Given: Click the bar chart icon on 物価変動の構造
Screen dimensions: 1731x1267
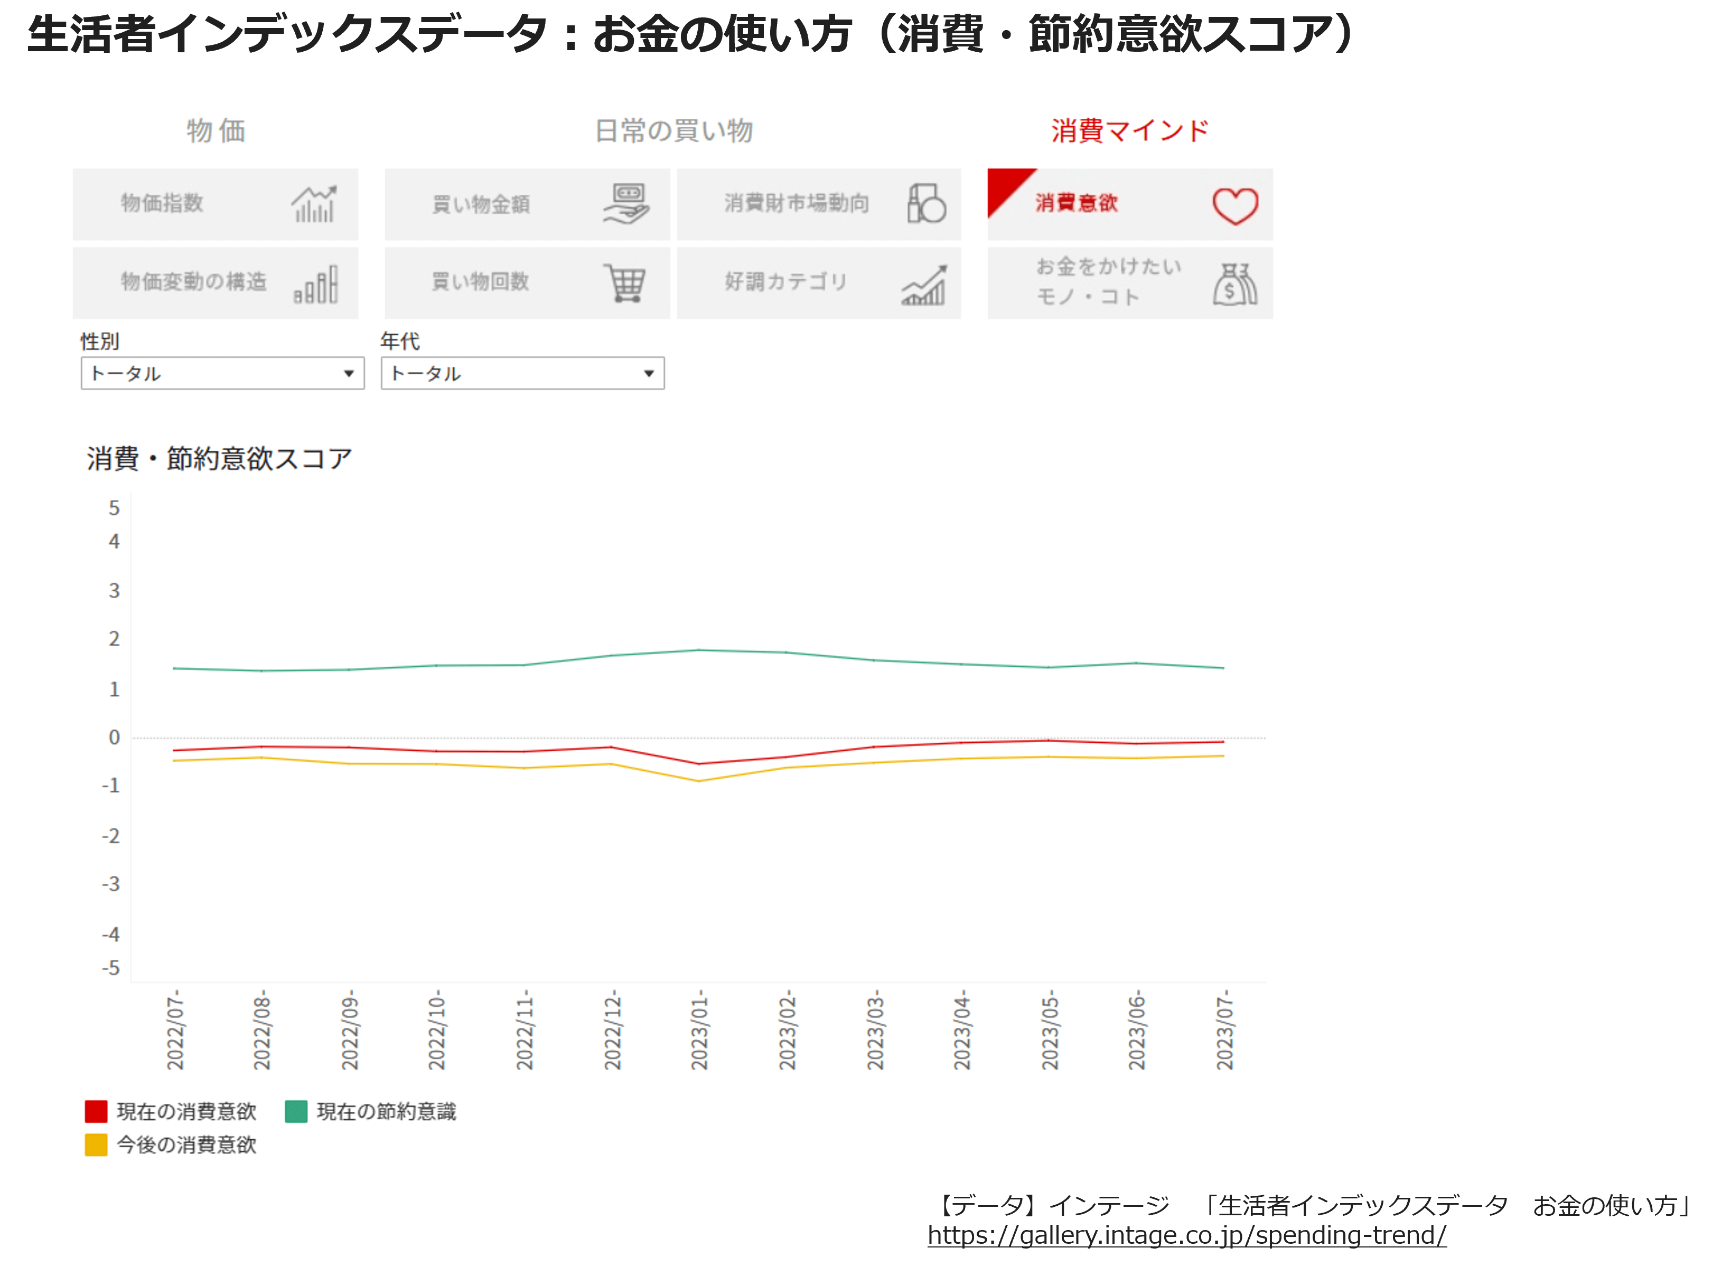Looking at the screenshot, I should point(315,284).
